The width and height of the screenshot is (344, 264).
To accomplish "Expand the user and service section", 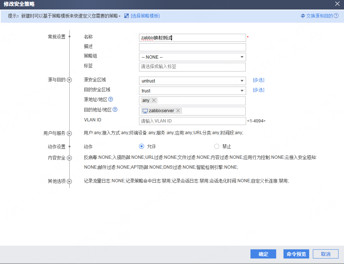I will (69, 133).
